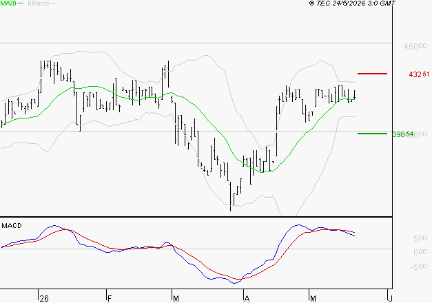Click the TEC copyright date stamp
The height and width of the screenshot is (303, 432).
click(x=352, y=3)
